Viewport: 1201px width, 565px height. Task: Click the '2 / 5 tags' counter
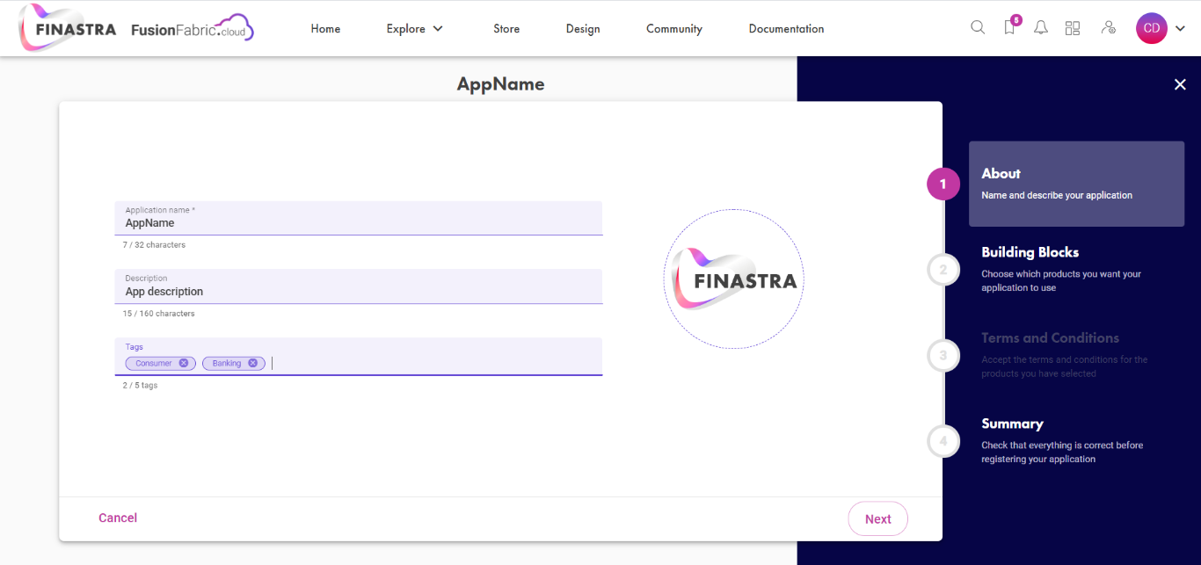coord(140,386)
